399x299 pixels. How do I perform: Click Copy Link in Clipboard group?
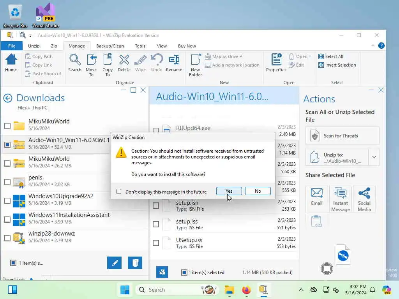[x=39, y=65]
